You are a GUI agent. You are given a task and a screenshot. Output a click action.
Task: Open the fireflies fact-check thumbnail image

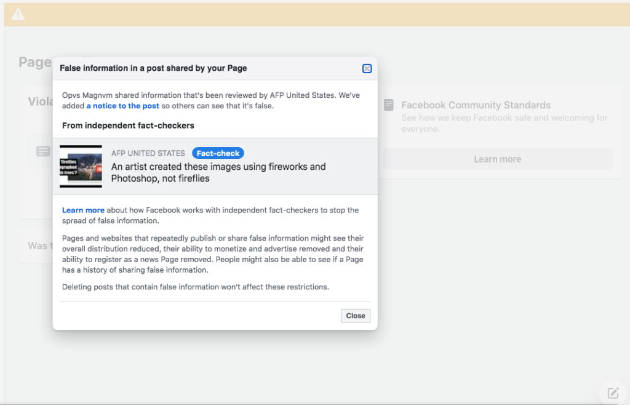[x=81, y=166]
